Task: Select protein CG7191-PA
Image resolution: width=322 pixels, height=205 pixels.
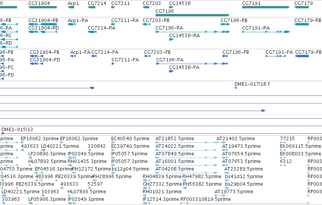Action: tap(279, 52)
